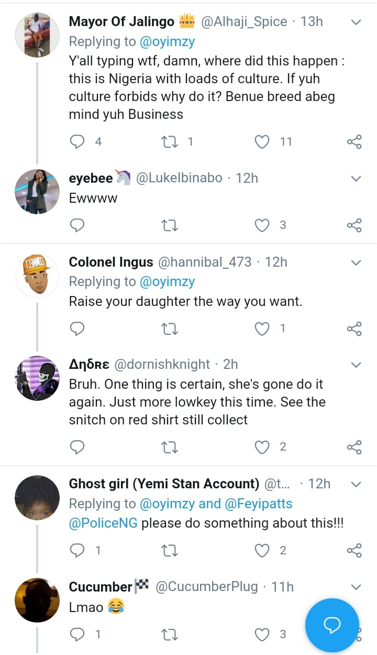The width and height of the screenshot is (377, 655).
Task: Share Mayor Of Jalingo's tweet
Action: click(354, 141)
